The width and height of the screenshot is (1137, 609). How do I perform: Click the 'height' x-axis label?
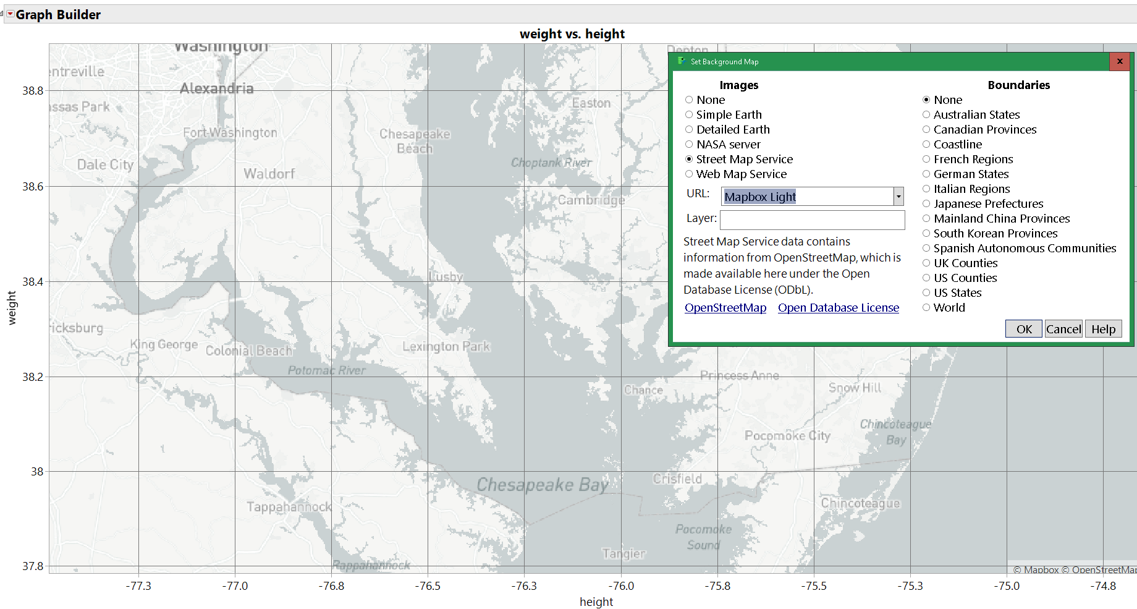596,602
